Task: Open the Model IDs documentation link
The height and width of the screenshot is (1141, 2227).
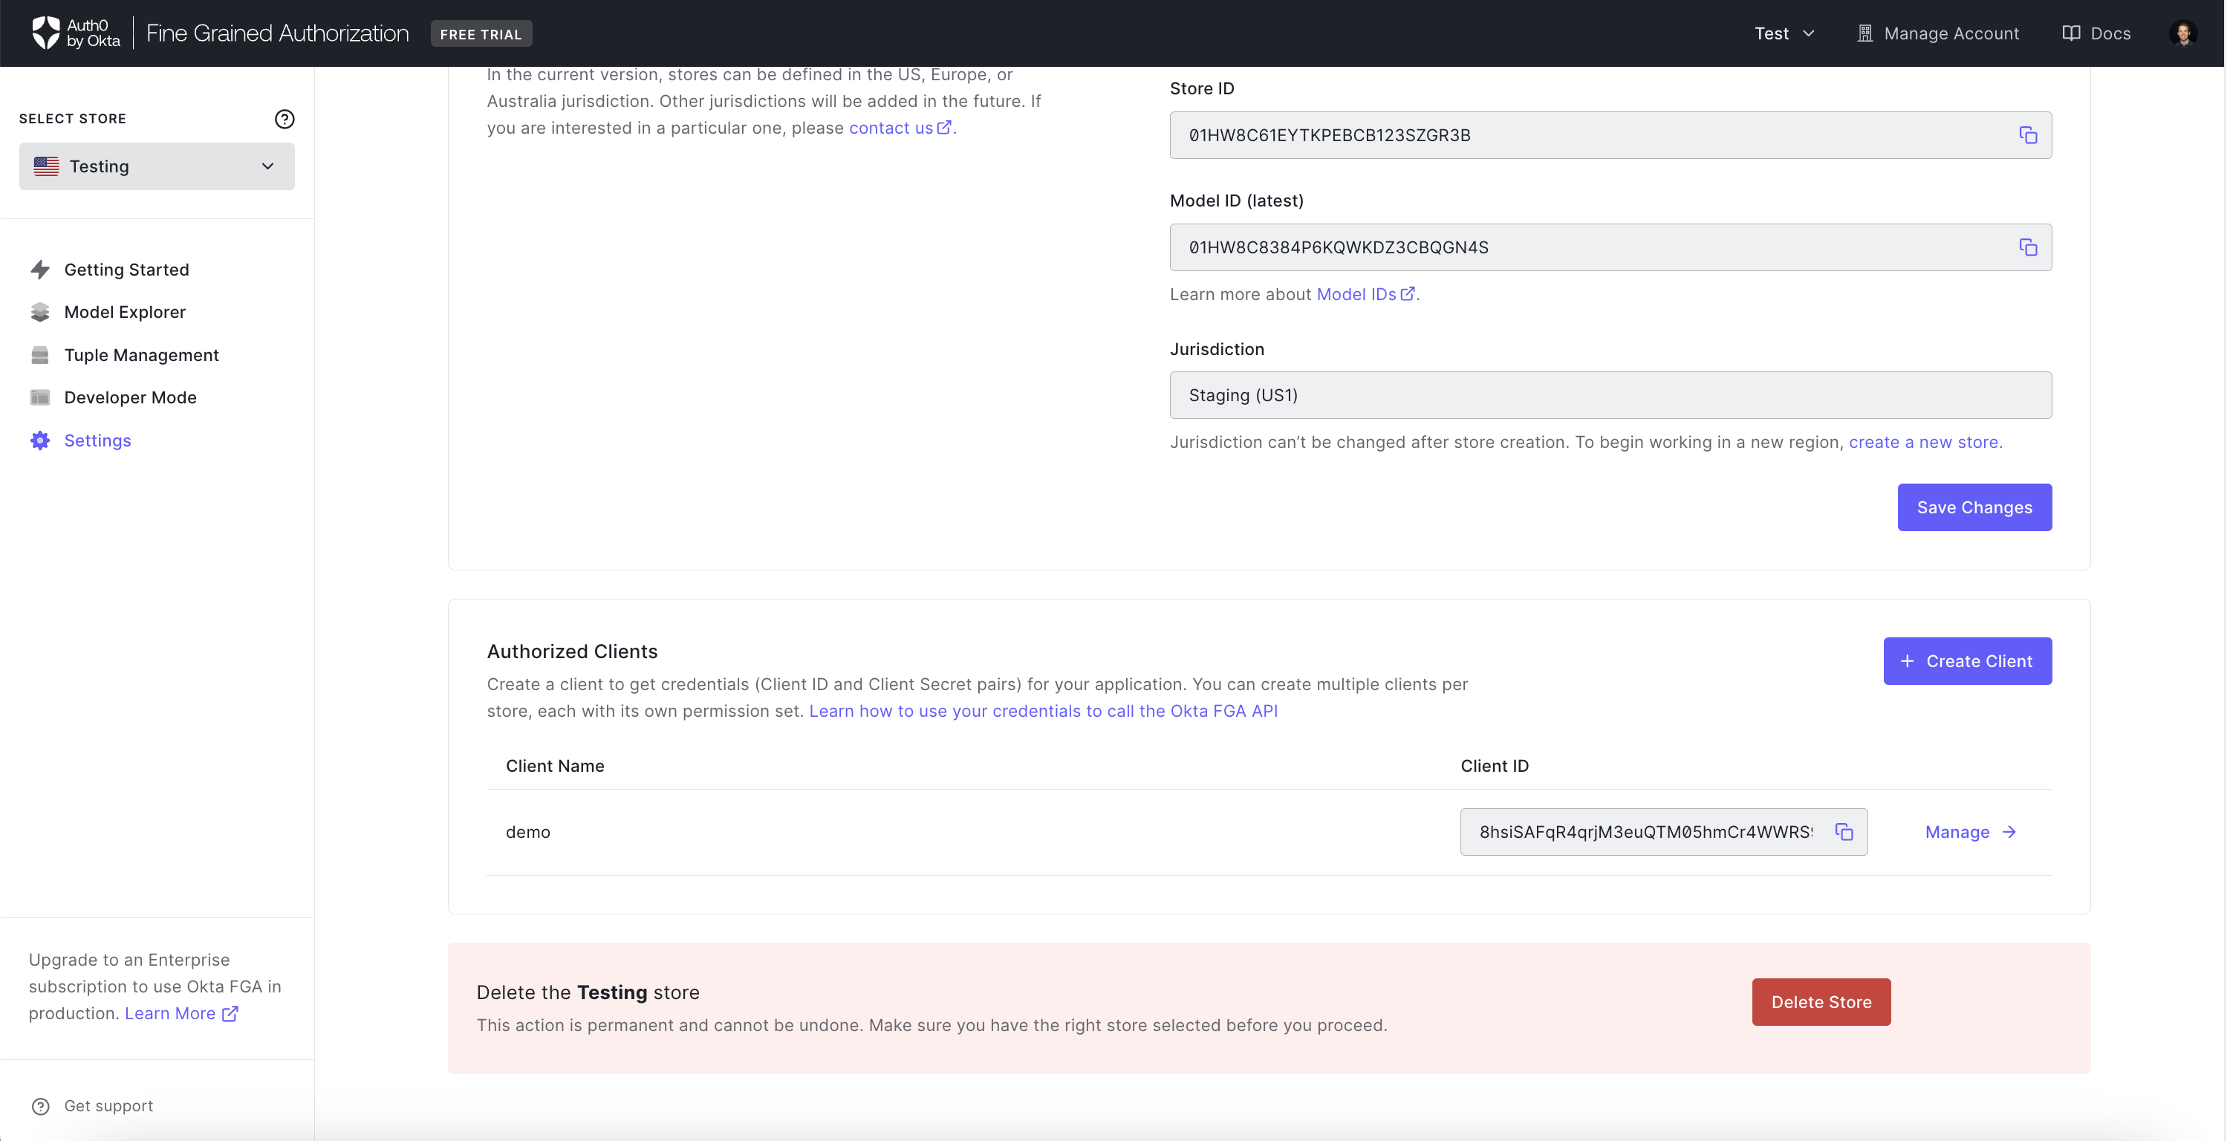Action: click(1356, 294)
